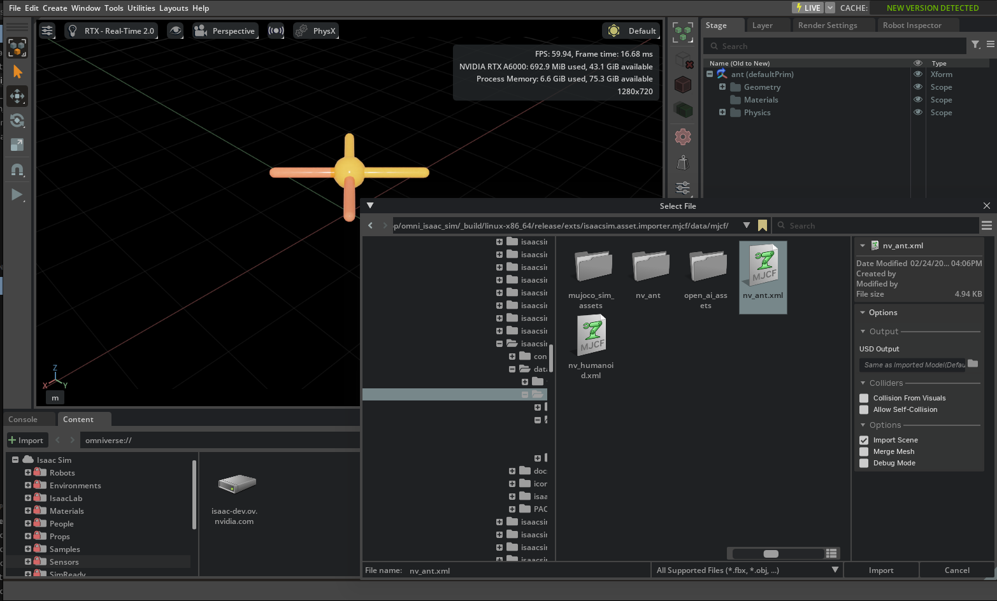
Task: Enable the Merge Mesh checkbox
Action: (864, 452)
